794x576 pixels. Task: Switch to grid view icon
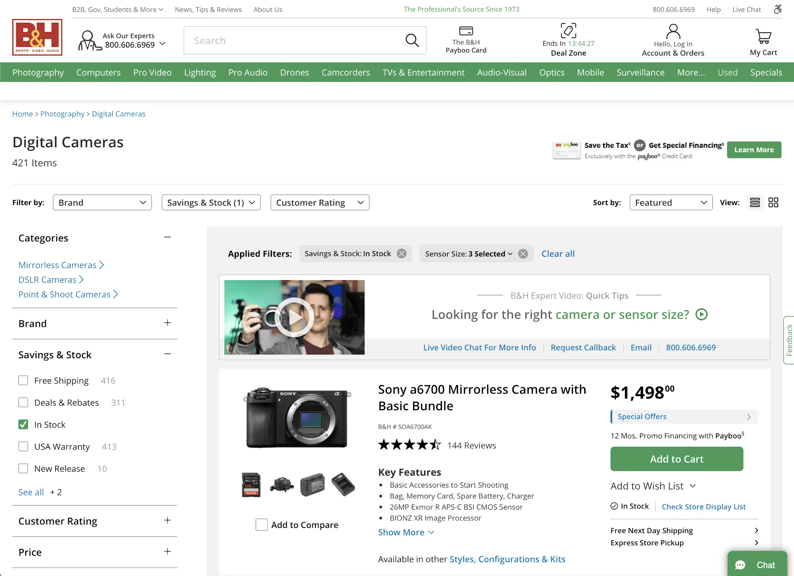773,203
